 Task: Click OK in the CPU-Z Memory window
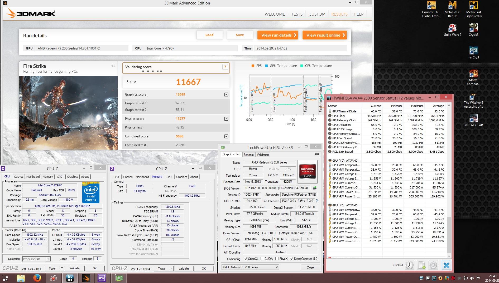(x=204, y=269)
